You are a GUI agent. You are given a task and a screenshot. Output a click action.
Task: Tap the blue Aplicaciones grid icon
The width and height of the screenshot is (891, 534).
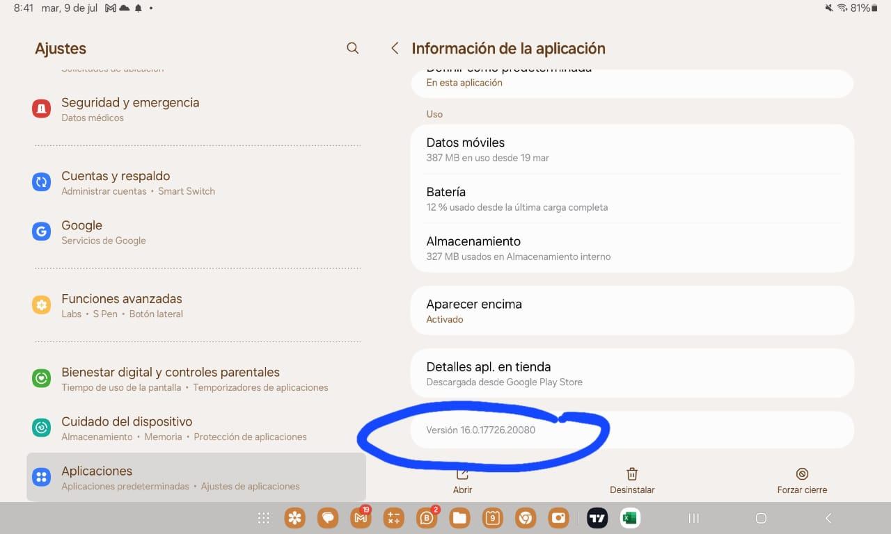tap(41, 477)
